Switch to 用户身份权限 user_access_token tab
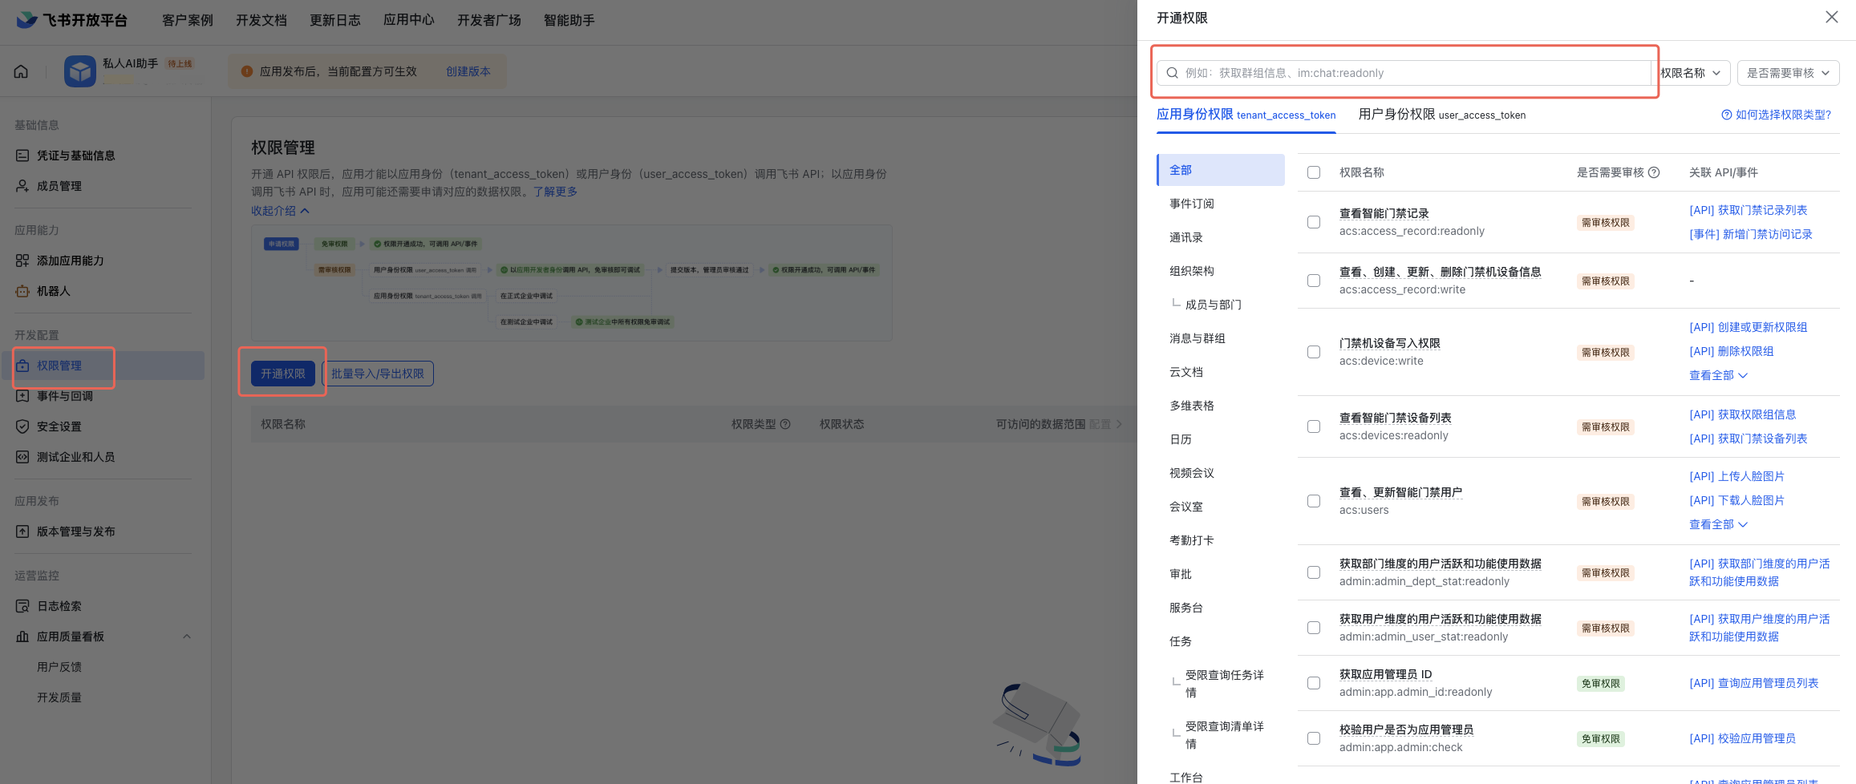 click(1442, 115)
